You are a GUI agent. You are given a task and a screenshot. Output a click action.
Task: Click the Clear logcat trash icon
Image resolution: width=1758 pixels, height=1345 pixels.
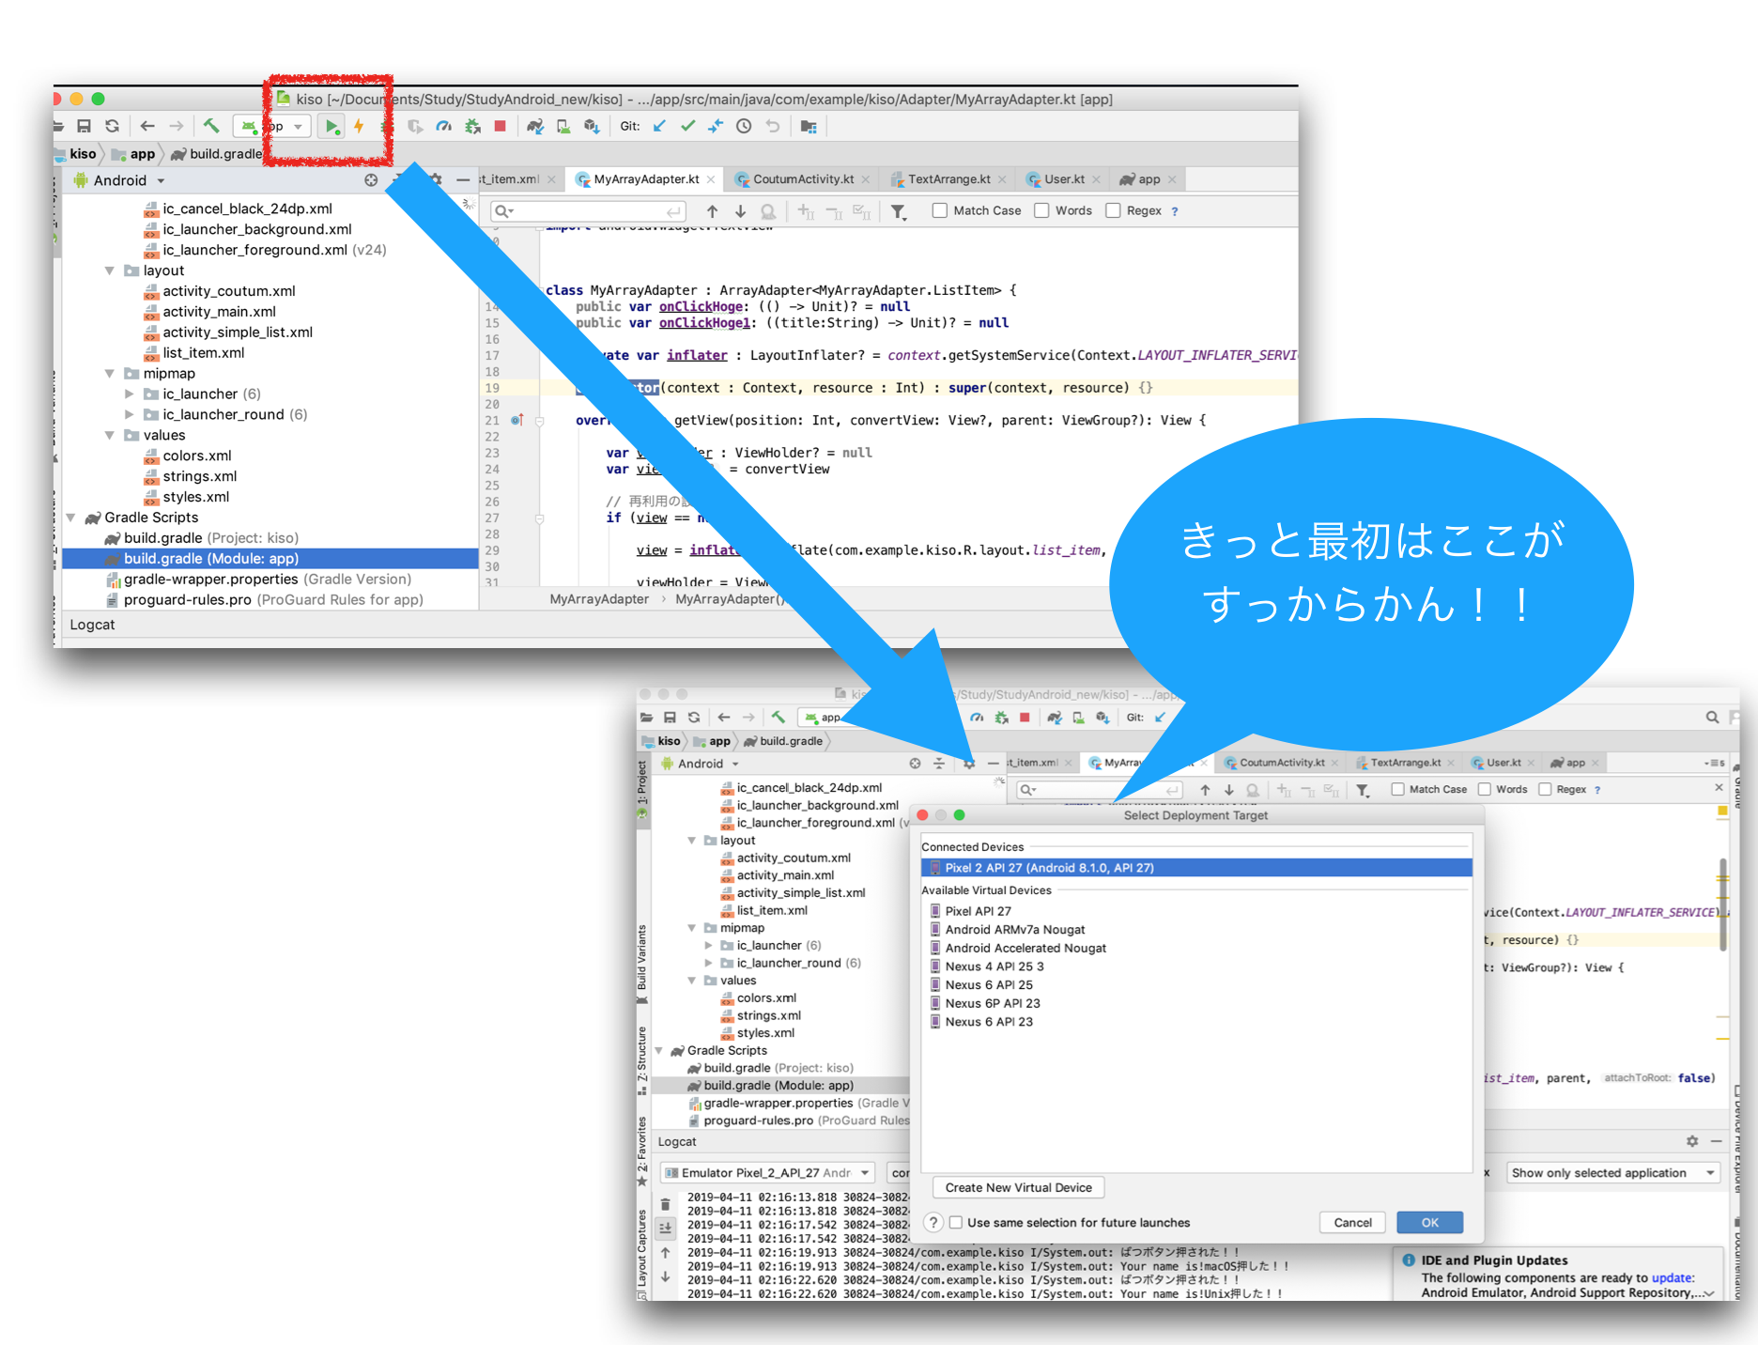(665, 1203)
